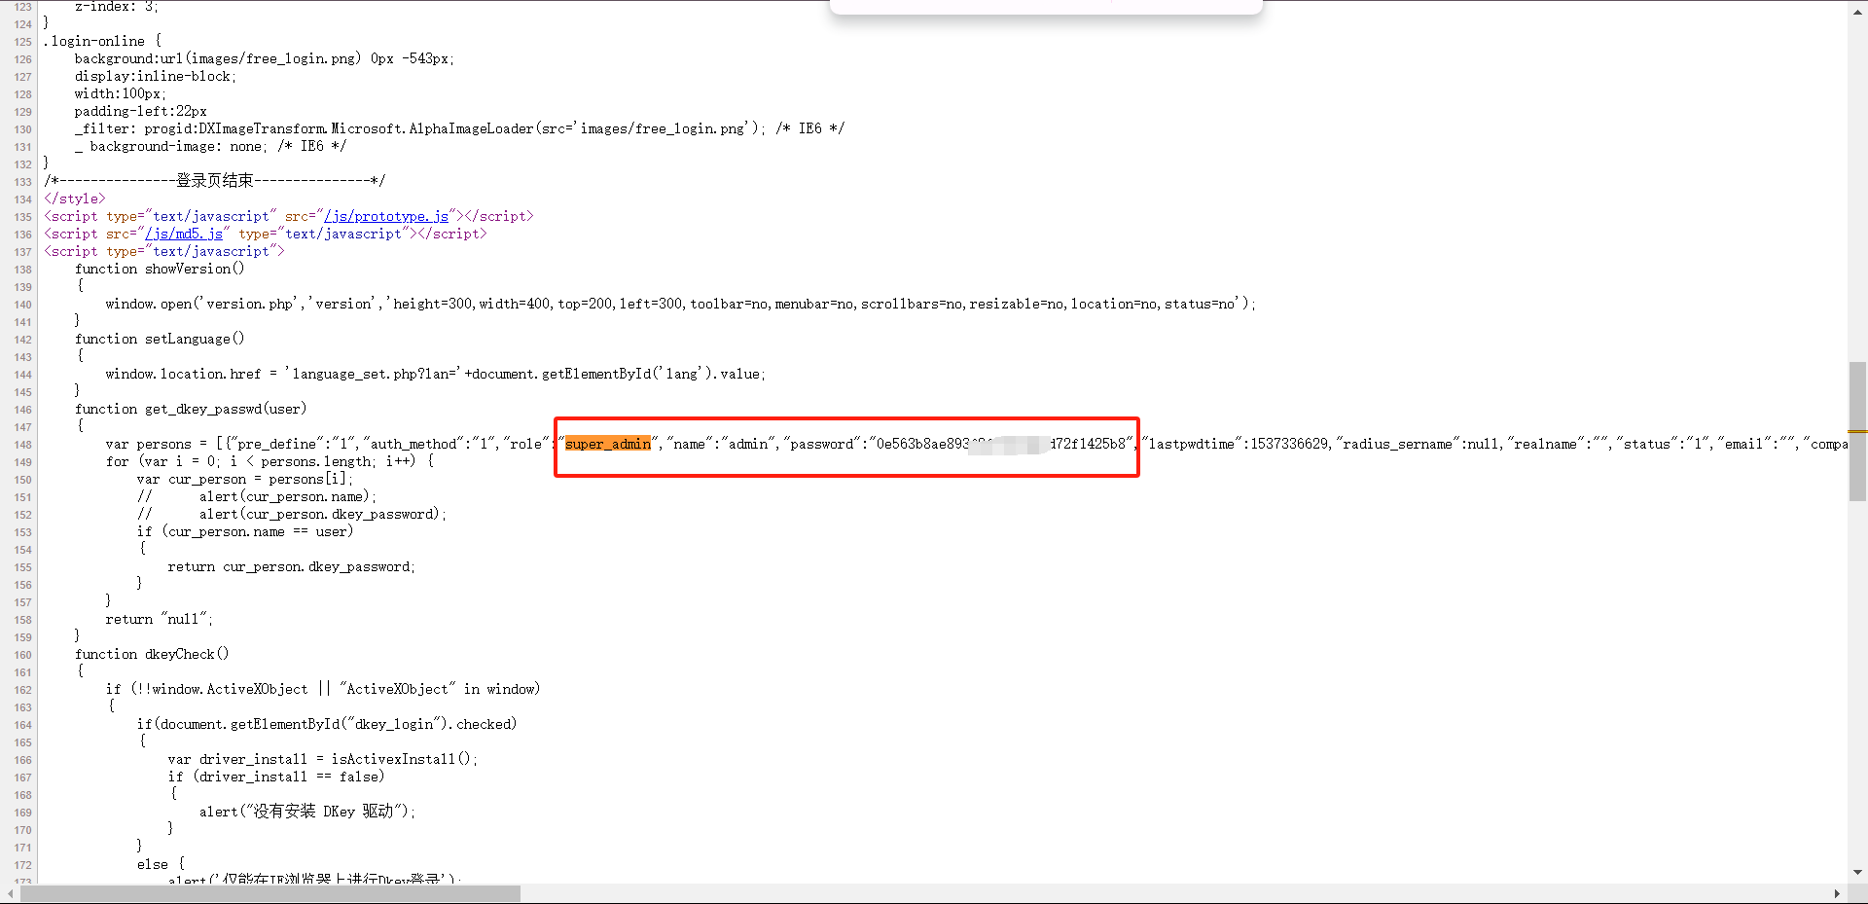1868x904 pixels.
Task: Click the '登录页结束' comment line
Action: [x=215, y=180]
